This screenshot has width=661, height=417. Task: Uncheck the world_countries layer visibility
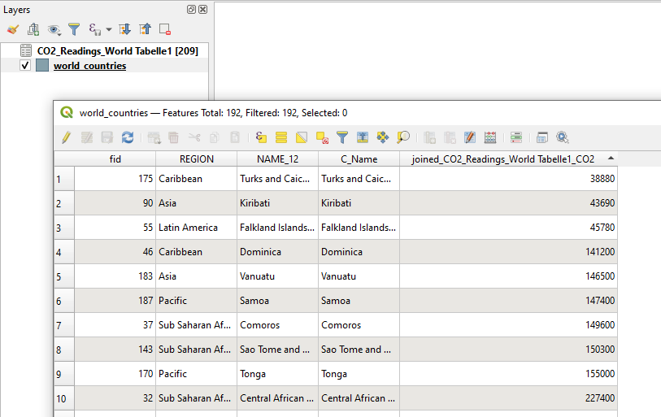(x=25, y=66)
